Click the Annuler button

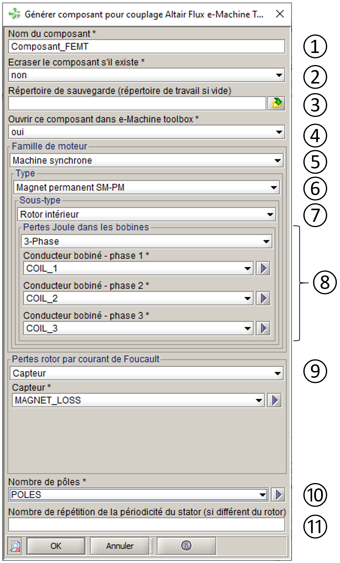(x=120, y=546)
